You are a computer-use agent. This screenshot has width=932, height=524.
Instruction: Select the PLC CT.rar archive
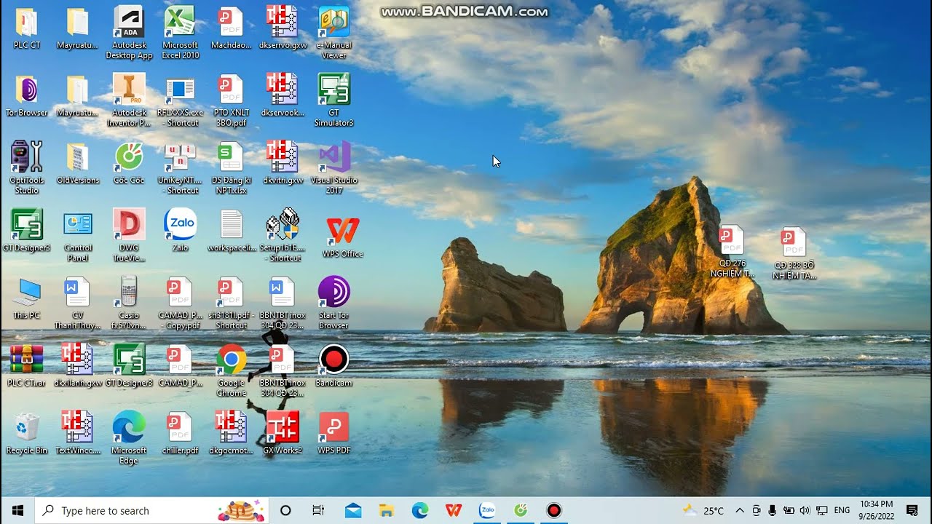[27, 365]
